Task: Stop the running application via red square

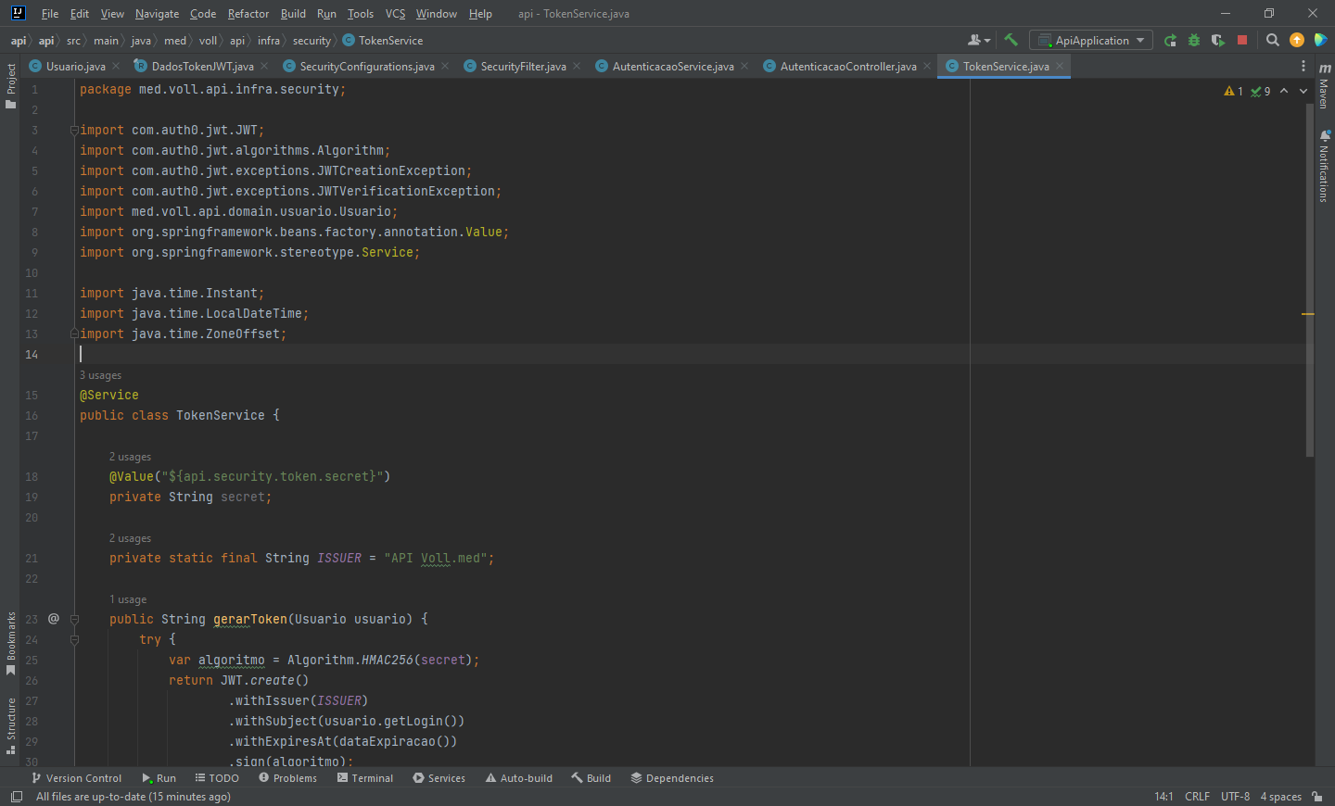Action: click(x=1242, y=40)
